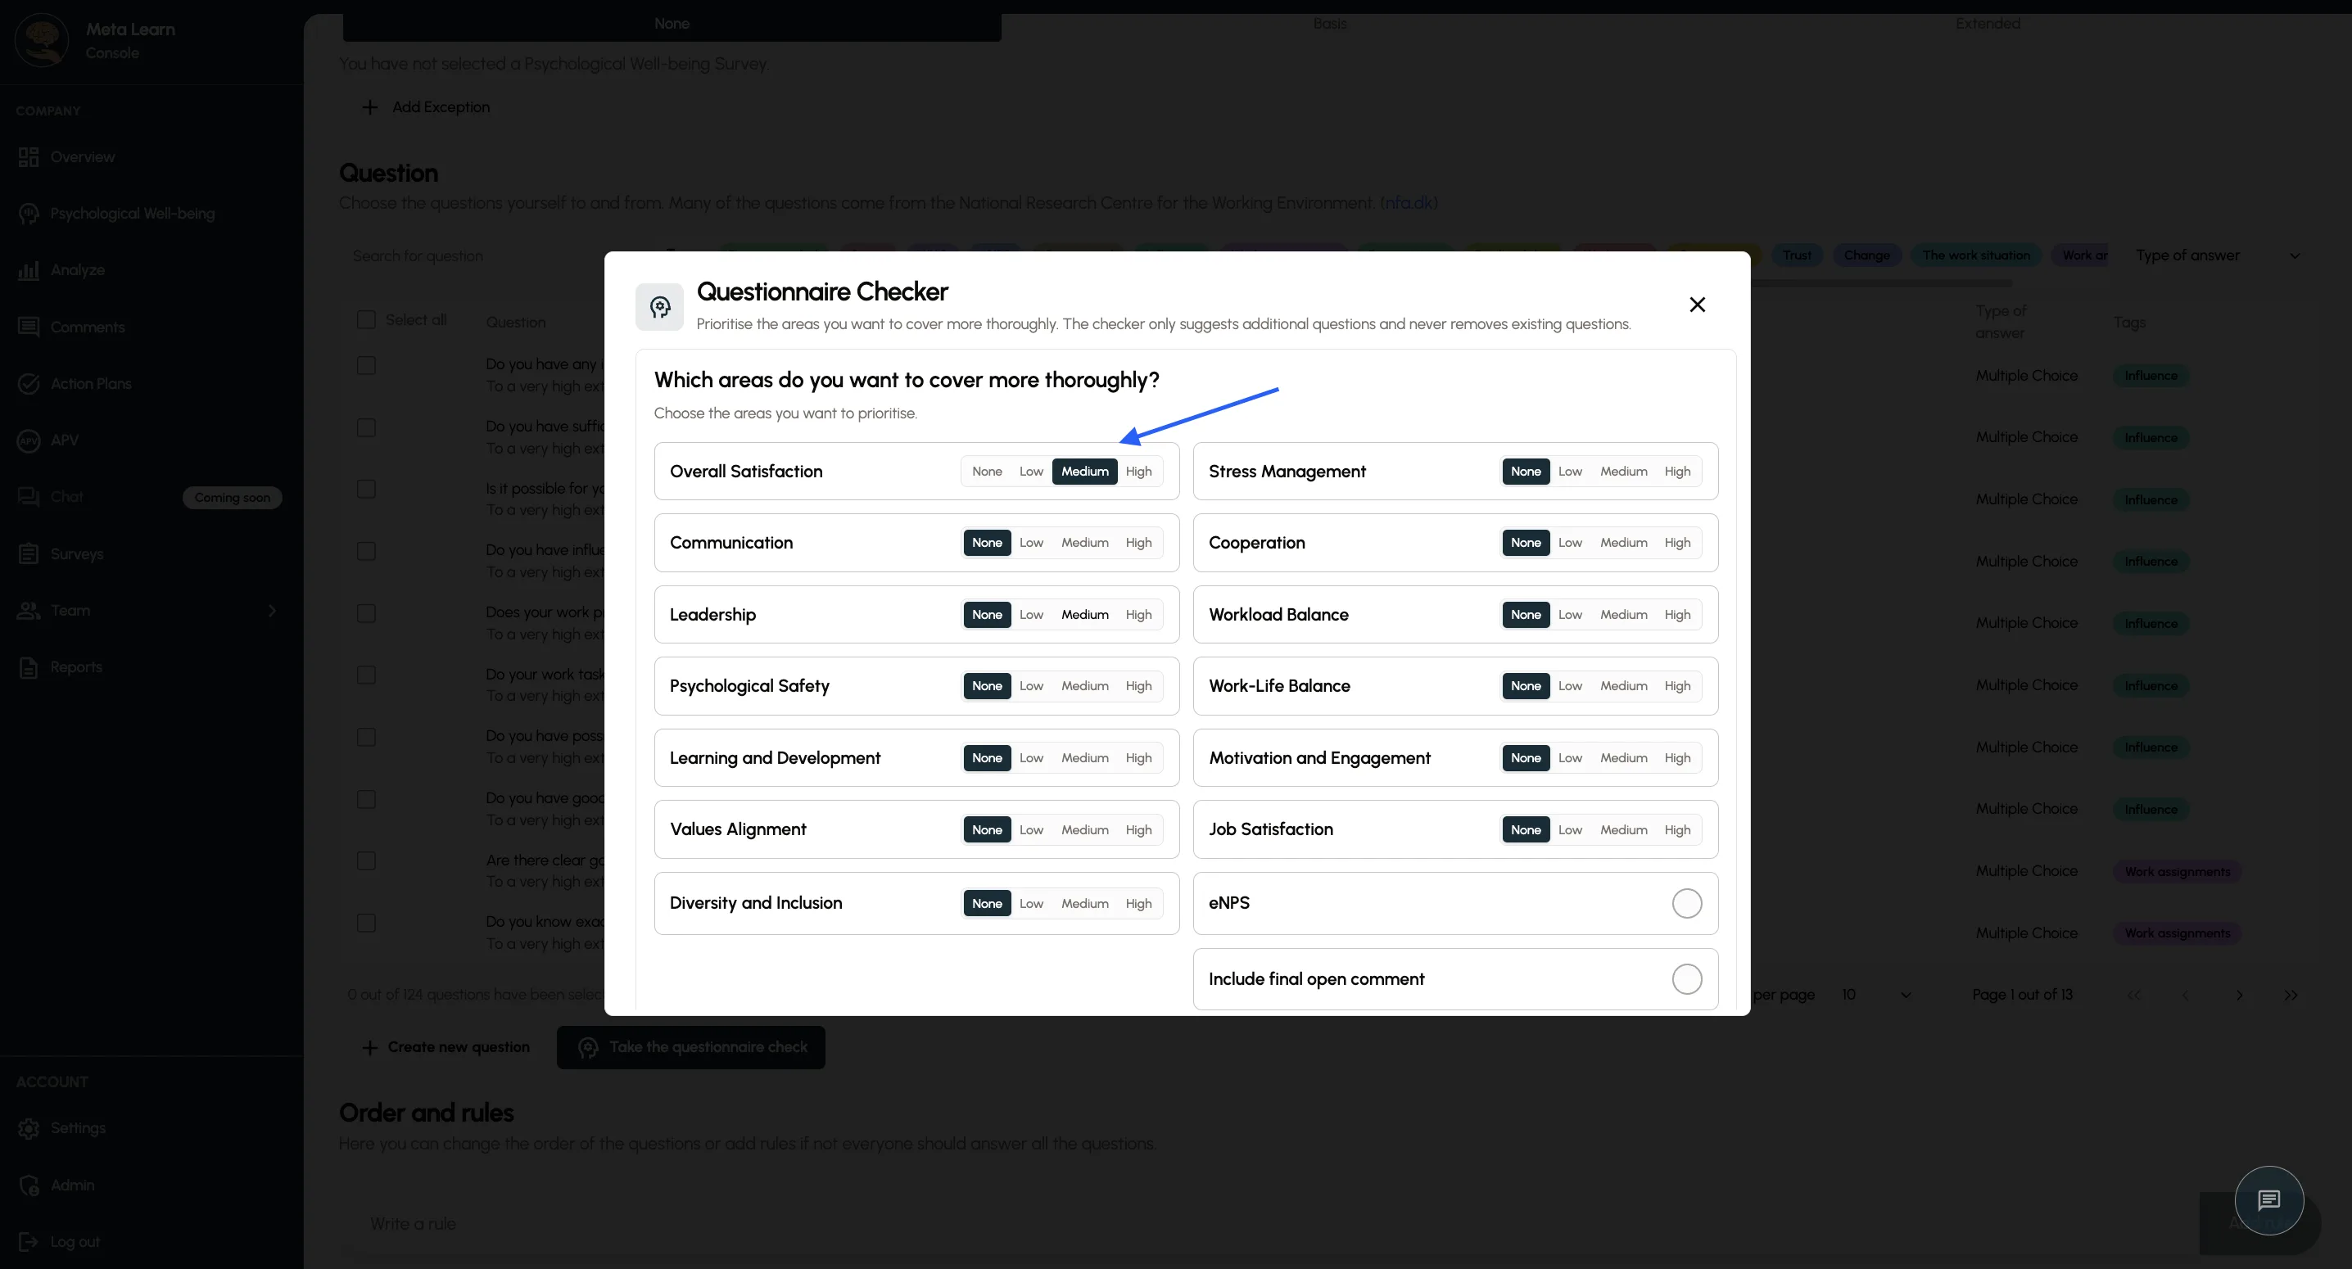Set Overall Satisfaction priority to None
The height and width of the screenshot is (1269, 2352).
pyautogui.click(x=987, y=472)
